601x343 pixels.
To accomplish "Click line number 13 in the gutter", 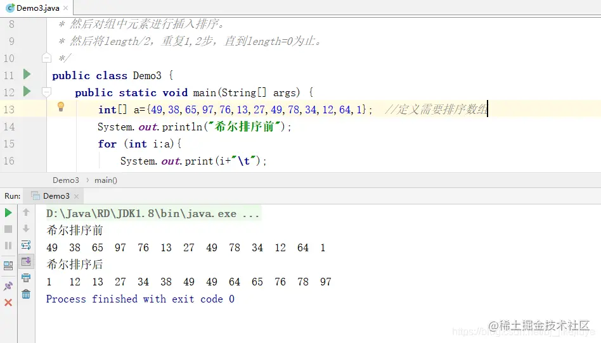I will click(x=10, y=110).
